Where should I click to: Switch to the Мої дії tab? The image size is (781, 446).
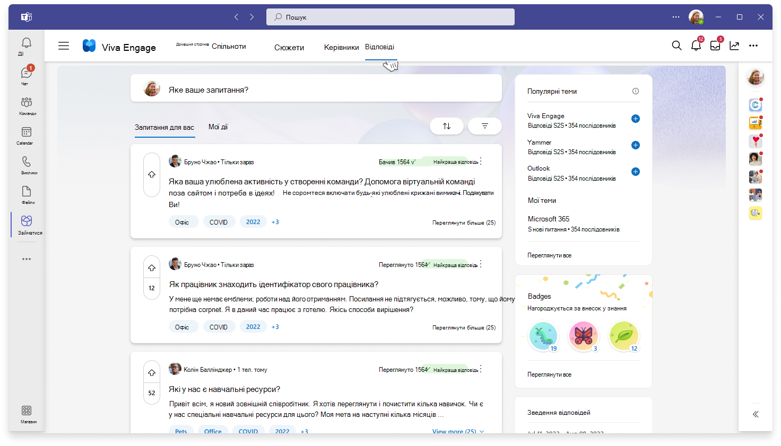pyautogui.click(x=218, y=127)
